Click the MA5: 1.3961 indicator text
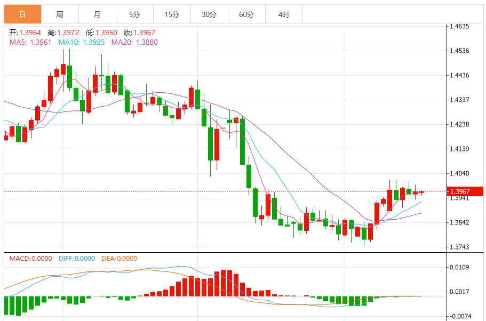The height and width of the screenshot is (321, 486). pos(30,43)
